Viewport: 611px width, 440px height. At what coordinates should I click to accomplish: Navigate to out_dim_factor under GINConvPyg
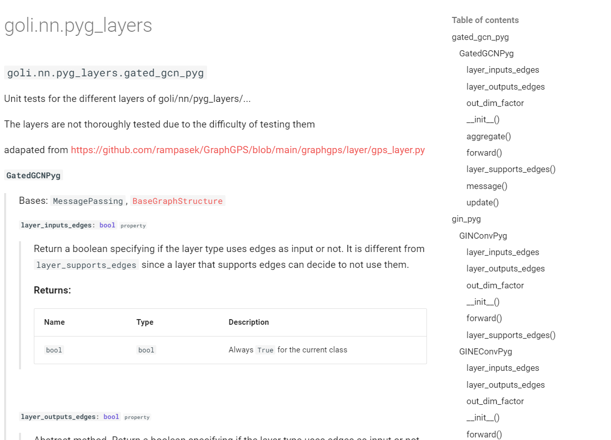click(495, 285)
